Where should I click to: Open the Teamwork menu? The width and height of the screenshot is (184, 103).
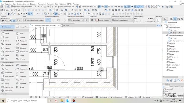pyautogui.click(x=50, y=4)
